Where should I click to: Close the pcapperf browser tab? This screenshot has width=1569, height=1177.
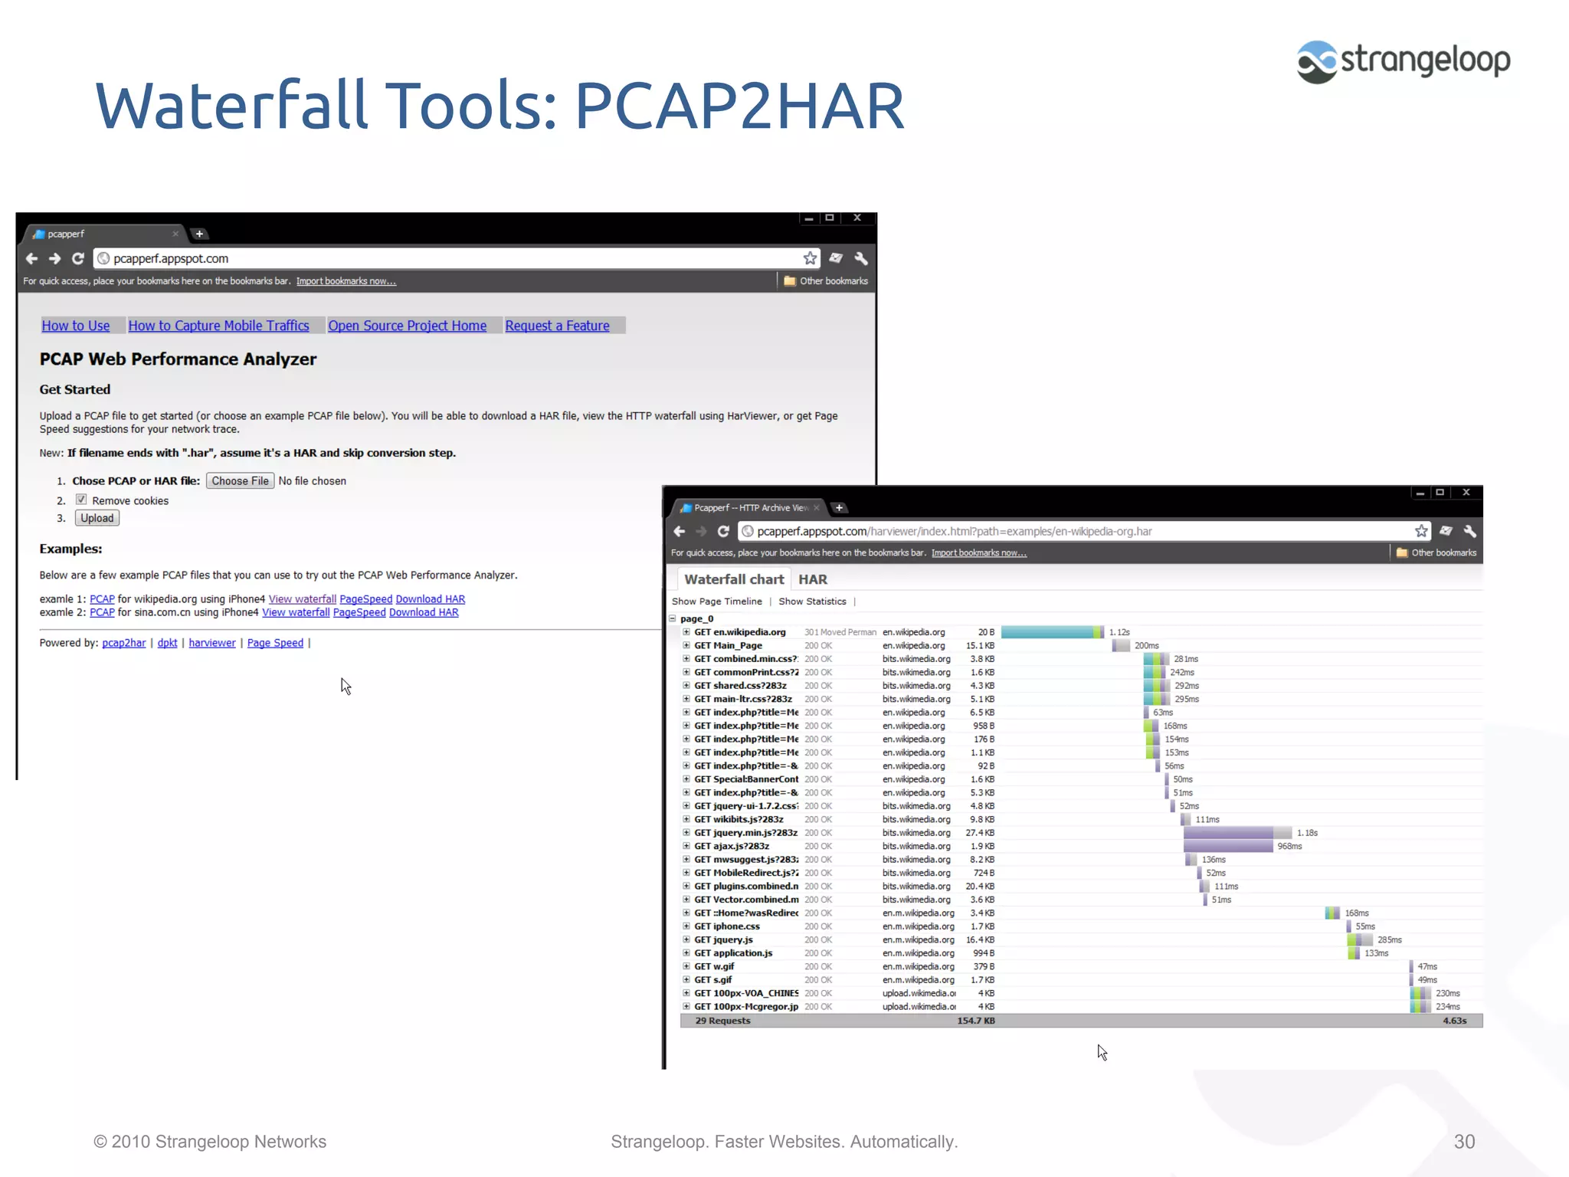coord(175,234)
